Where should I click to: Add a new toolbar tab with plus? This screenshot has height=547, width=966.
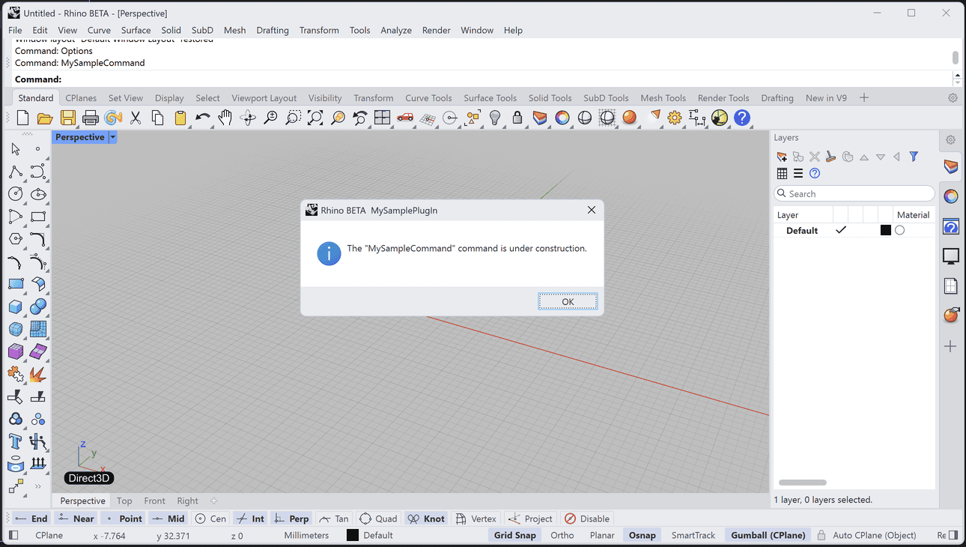[x=864, y=97]
